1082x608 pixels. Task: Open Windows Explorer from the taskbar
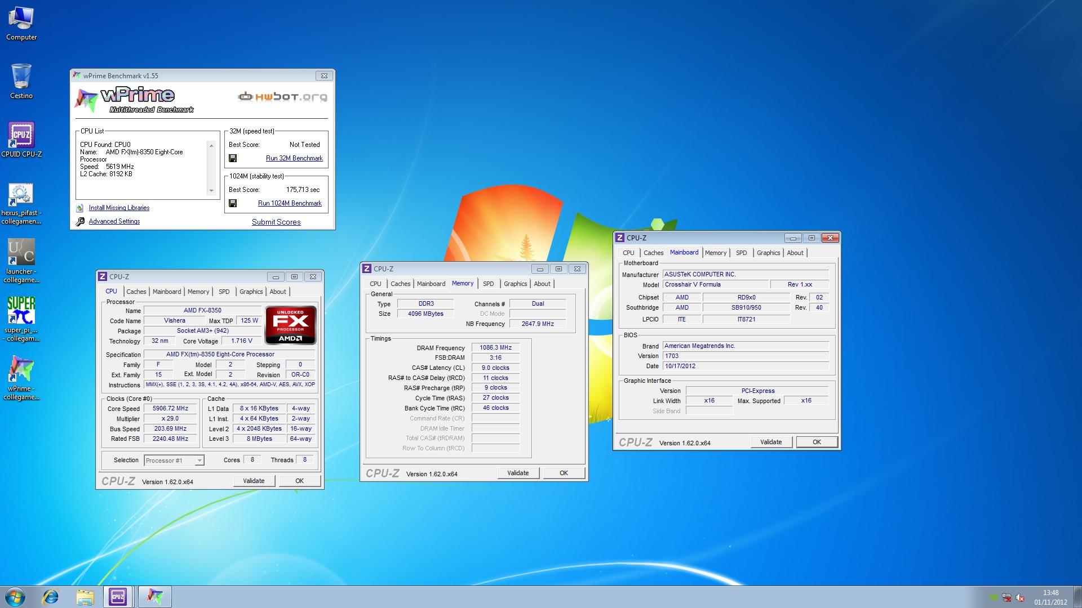point(85,597)
